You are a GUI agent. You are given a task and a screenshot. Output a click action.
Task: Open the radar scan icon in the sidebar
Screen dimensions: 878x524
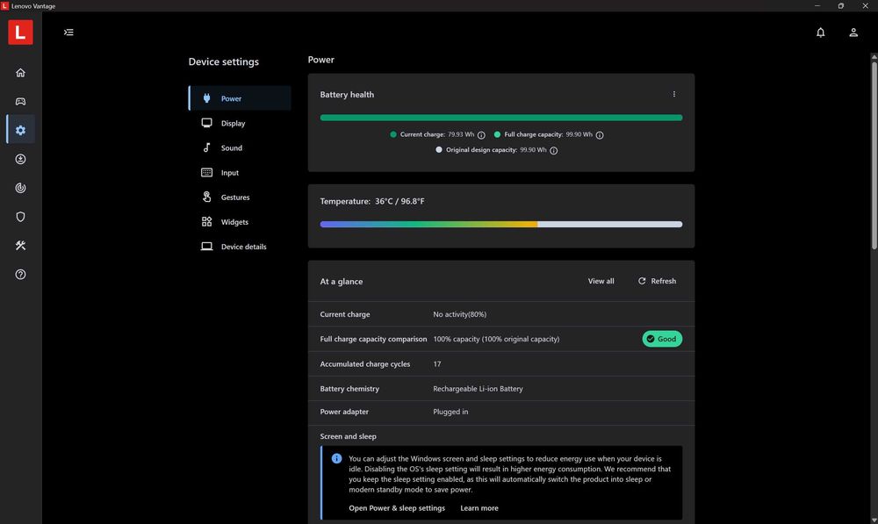point(21,188)
